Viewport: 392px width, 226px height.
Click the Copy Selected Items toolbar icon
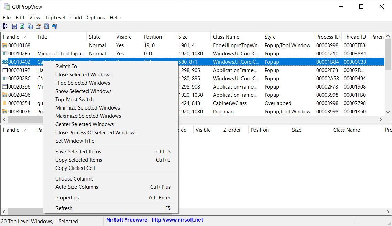tap(30, 26)
